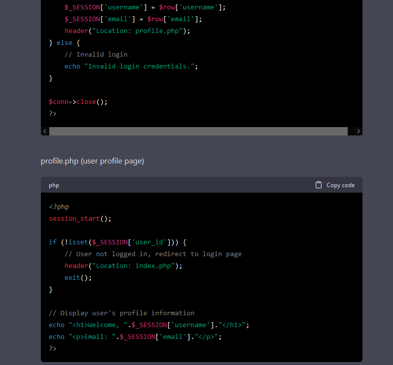Click the if !isset user_id line

[118, 242]
